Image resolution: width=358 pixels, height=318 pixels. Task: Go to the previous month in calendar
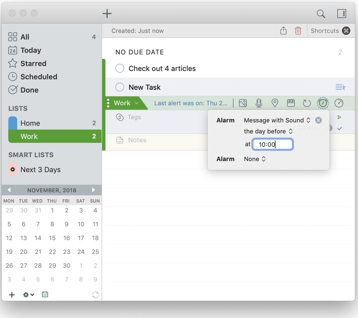(9, 190)
